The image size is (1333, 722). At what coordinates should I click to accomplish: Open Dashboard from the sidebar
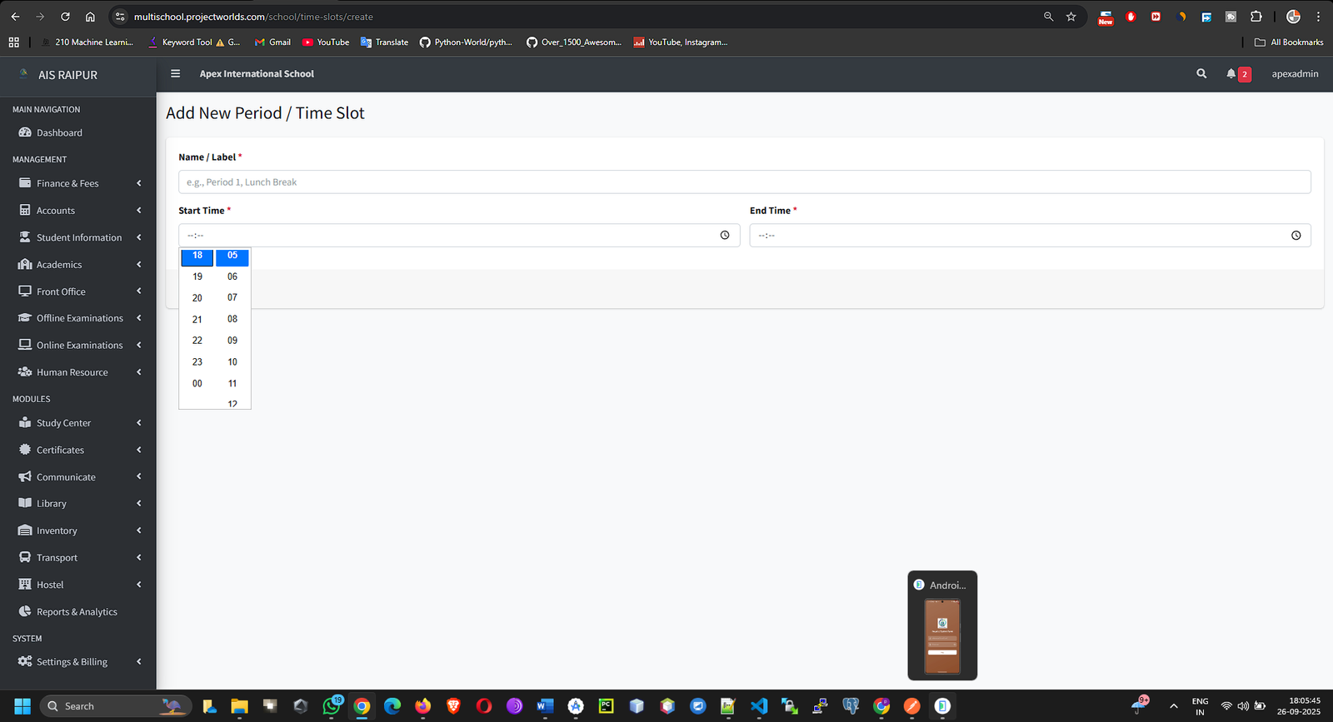click(59, 133)
